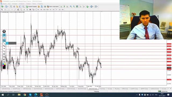Open the Templates icon
Image resolution: width=172 pixels, height=97 pixels.
96,6
